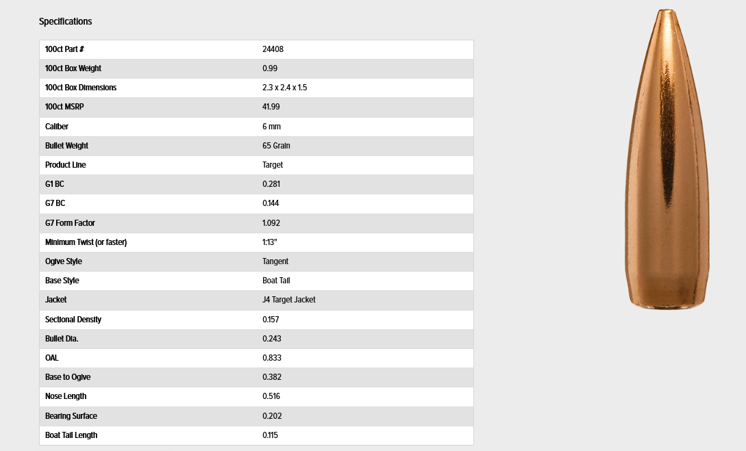Click the Minimum Twist value 1:13"
The width and height of the screenshot is (746, 451).
point(269,242)
